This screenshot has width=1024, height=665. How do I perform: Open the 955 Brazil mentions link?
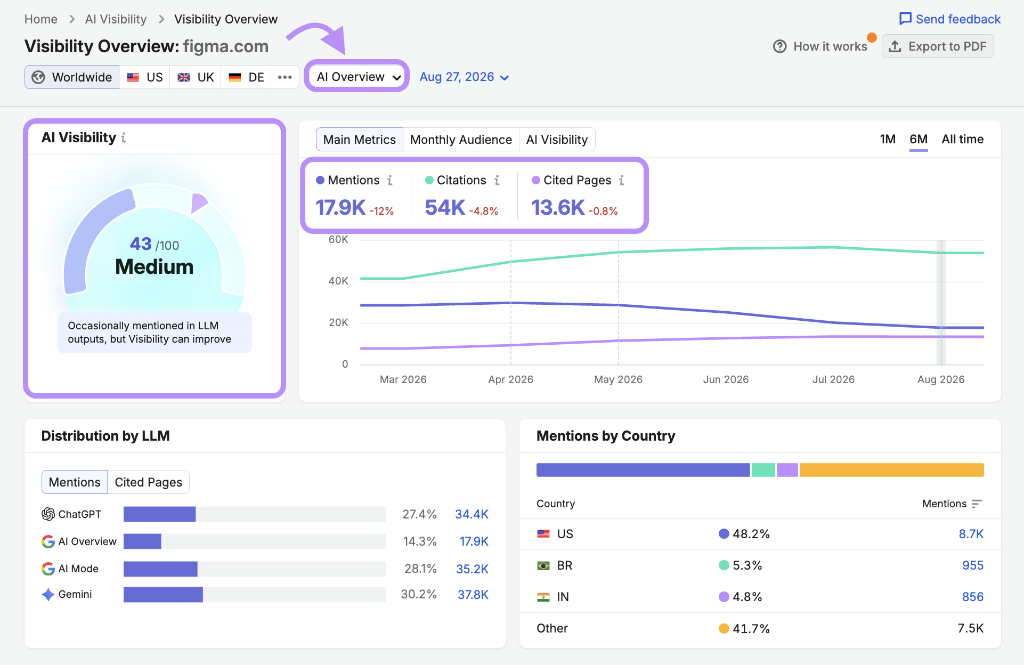(973, 565)
